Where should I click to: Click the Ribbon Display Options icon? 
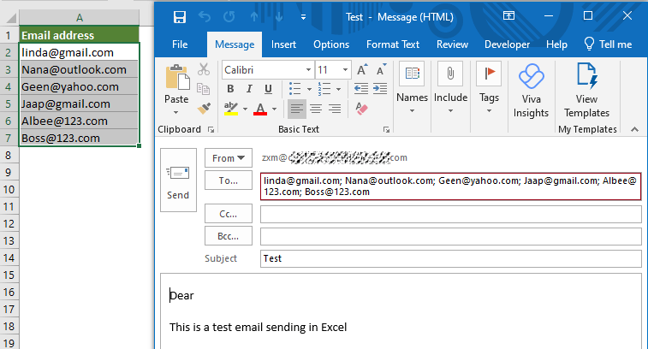click(x=508, y=15)
